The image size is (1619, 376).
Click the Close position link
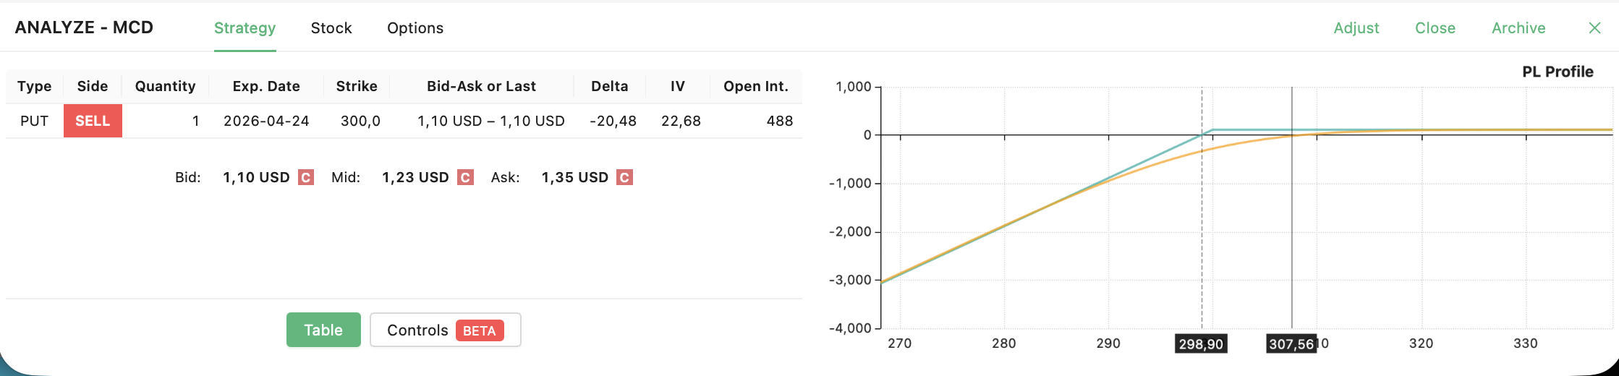pyautogui.click(x=1435, y=28)
